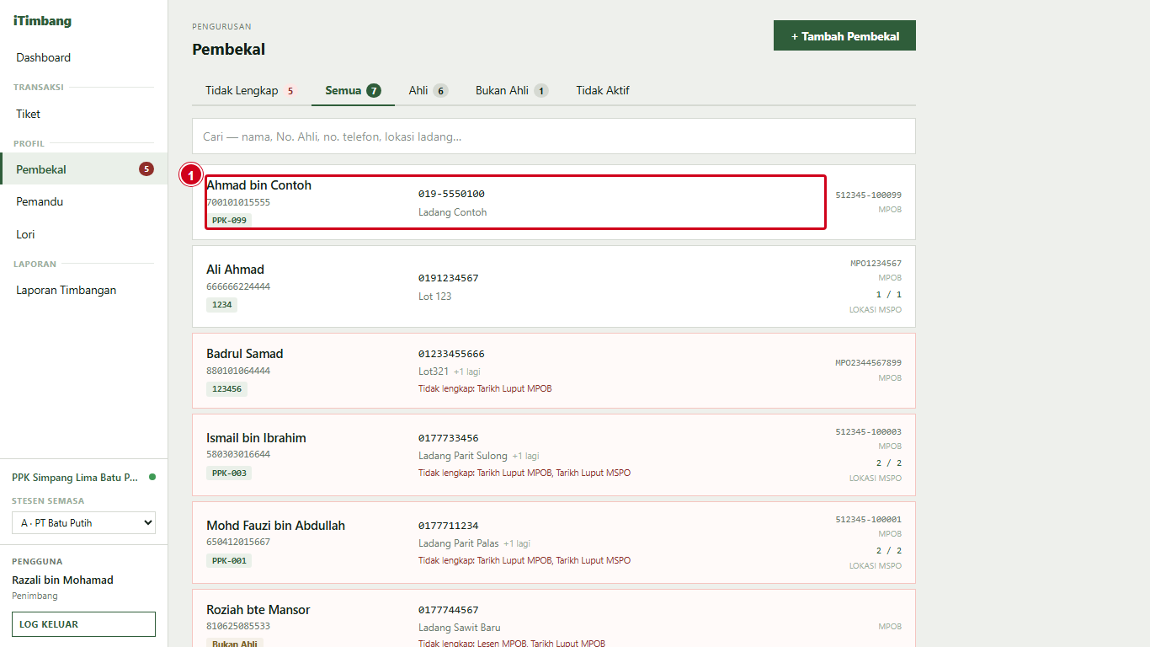Click the Ladang Sawit Baru location
The width and height of the screenshot is (1150, 647).
point(460,628)
